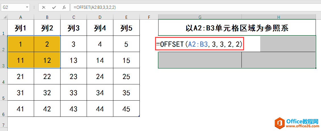Select row 4 header
Image resolution: width=321 pixels, height=131 pixels.
[x=4, y=76]
